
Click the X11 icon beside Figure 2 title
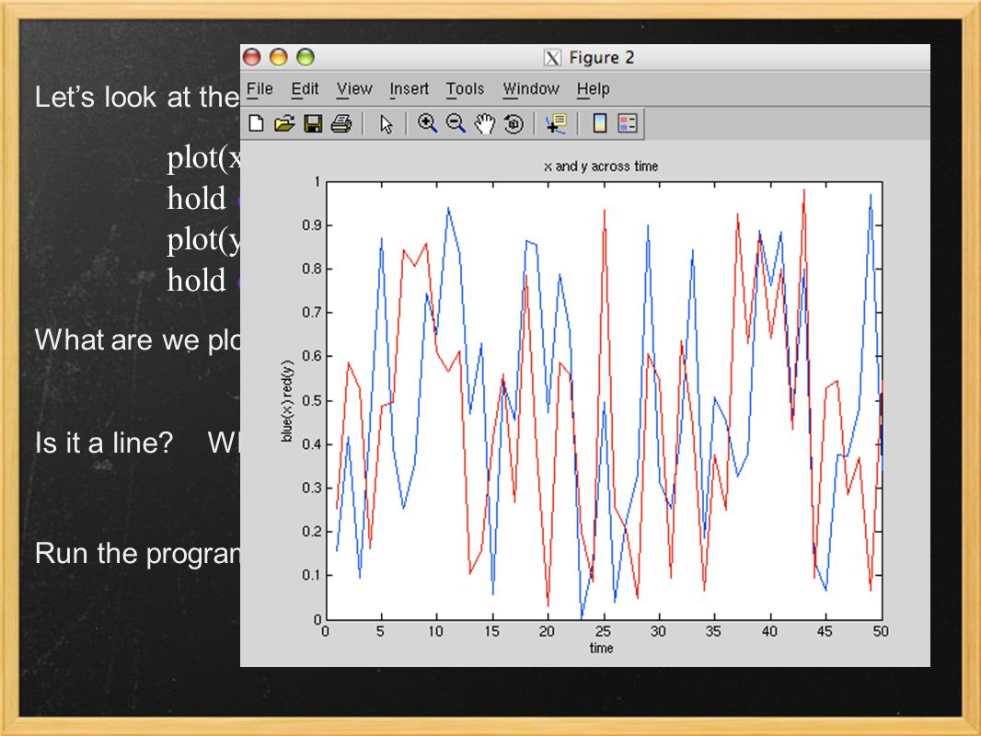(552, 58)
